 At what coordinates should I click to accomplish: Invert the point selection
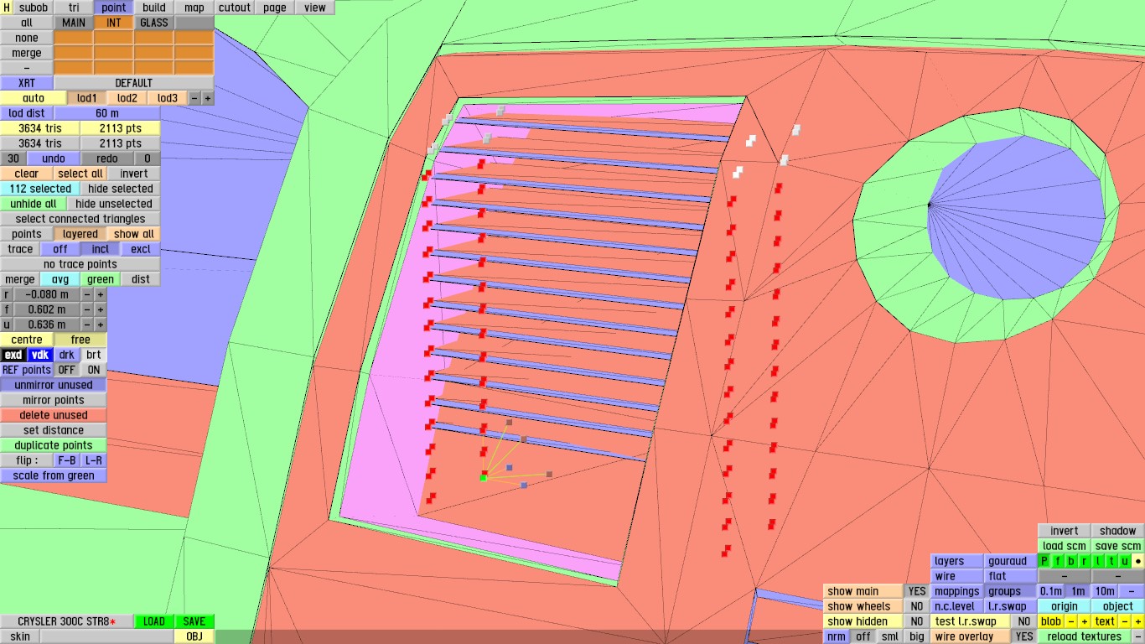(134, 174)
